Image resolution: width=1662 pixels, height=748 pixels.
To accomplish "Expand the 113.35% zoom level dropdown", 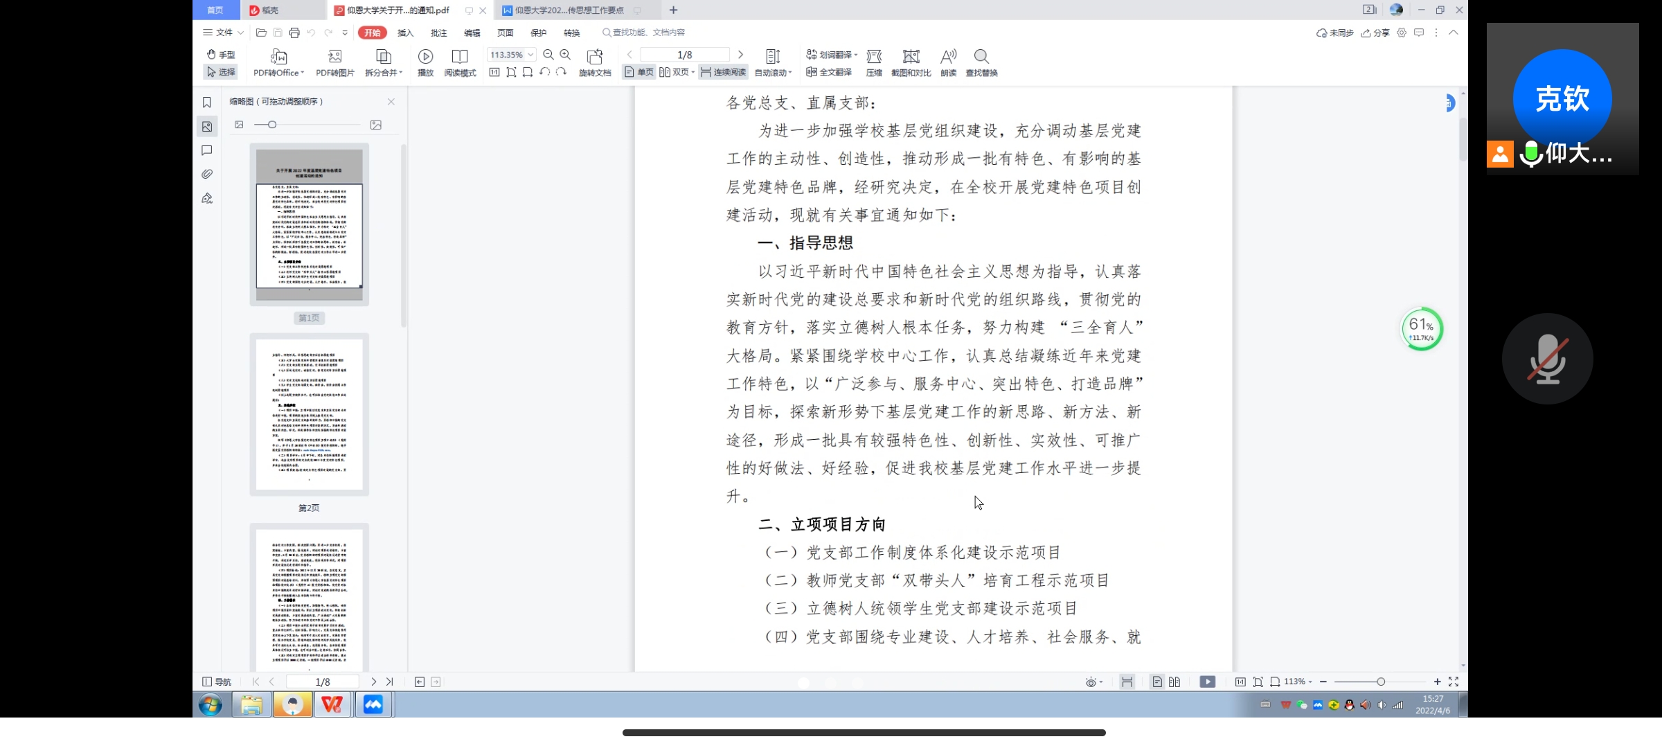I will 530,55.
